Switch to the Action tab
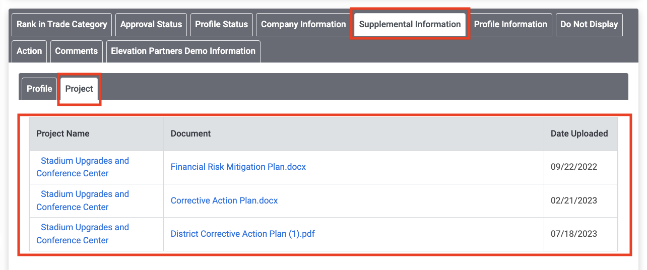Viewport: 647px width, 270px height. (29, 51)
